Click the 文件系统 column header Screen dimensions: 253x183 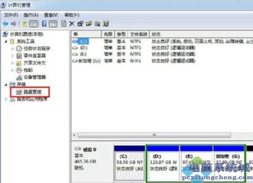pos(138,34)
